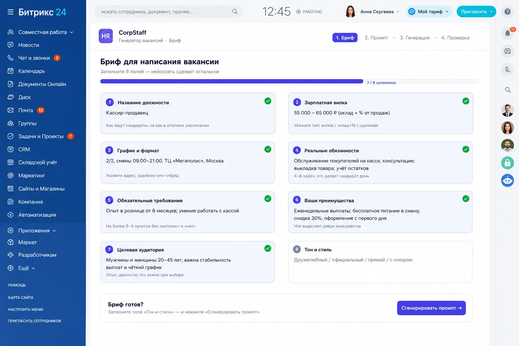519x346 pixels.
Task: Click the green check on Реальные обязанности card
Action: coord(466,149)
